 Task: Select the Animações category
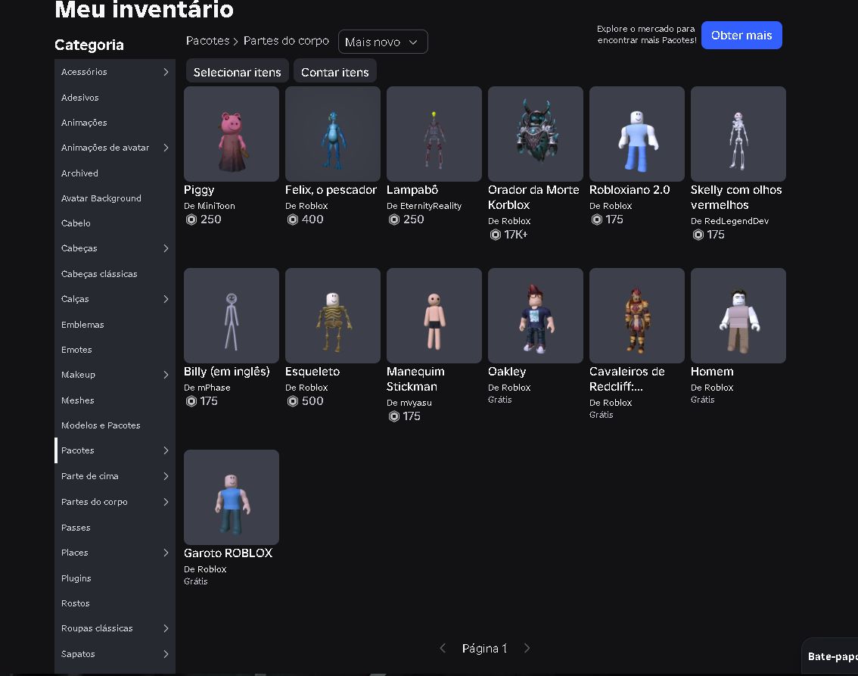point(115,123)
